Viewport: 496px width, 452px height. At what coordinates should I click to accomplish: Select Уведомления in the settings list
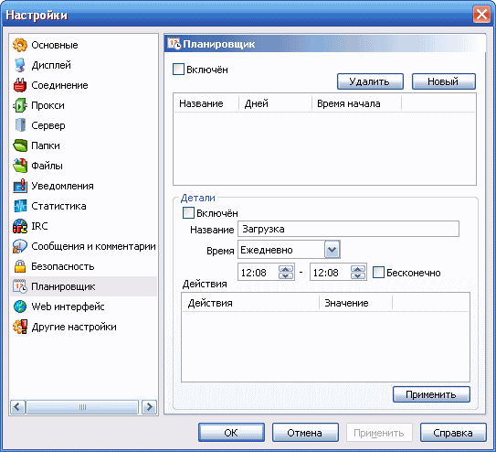tap(62, 186)
